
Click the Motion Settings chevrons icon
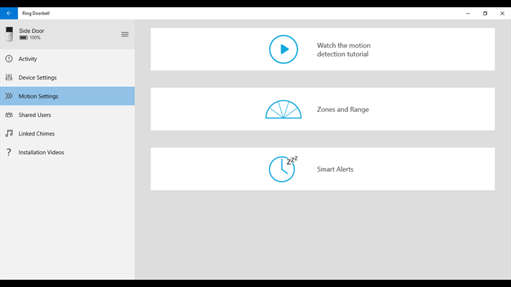(9, 96)
